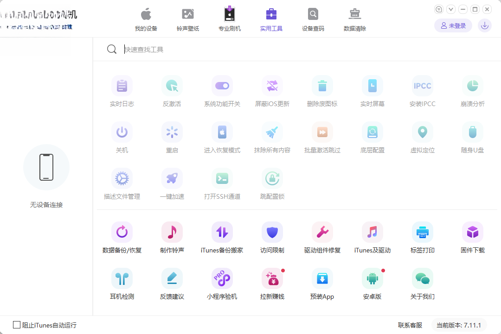
Task: Open the 崩溃分析 crash analysis tool
Action: 473,86
